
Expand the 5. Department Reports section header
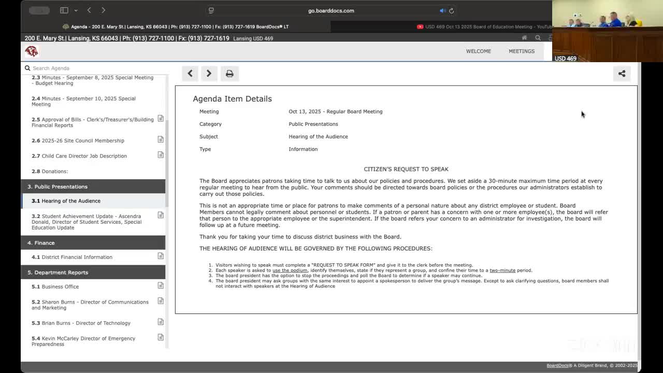coord(93,272)
